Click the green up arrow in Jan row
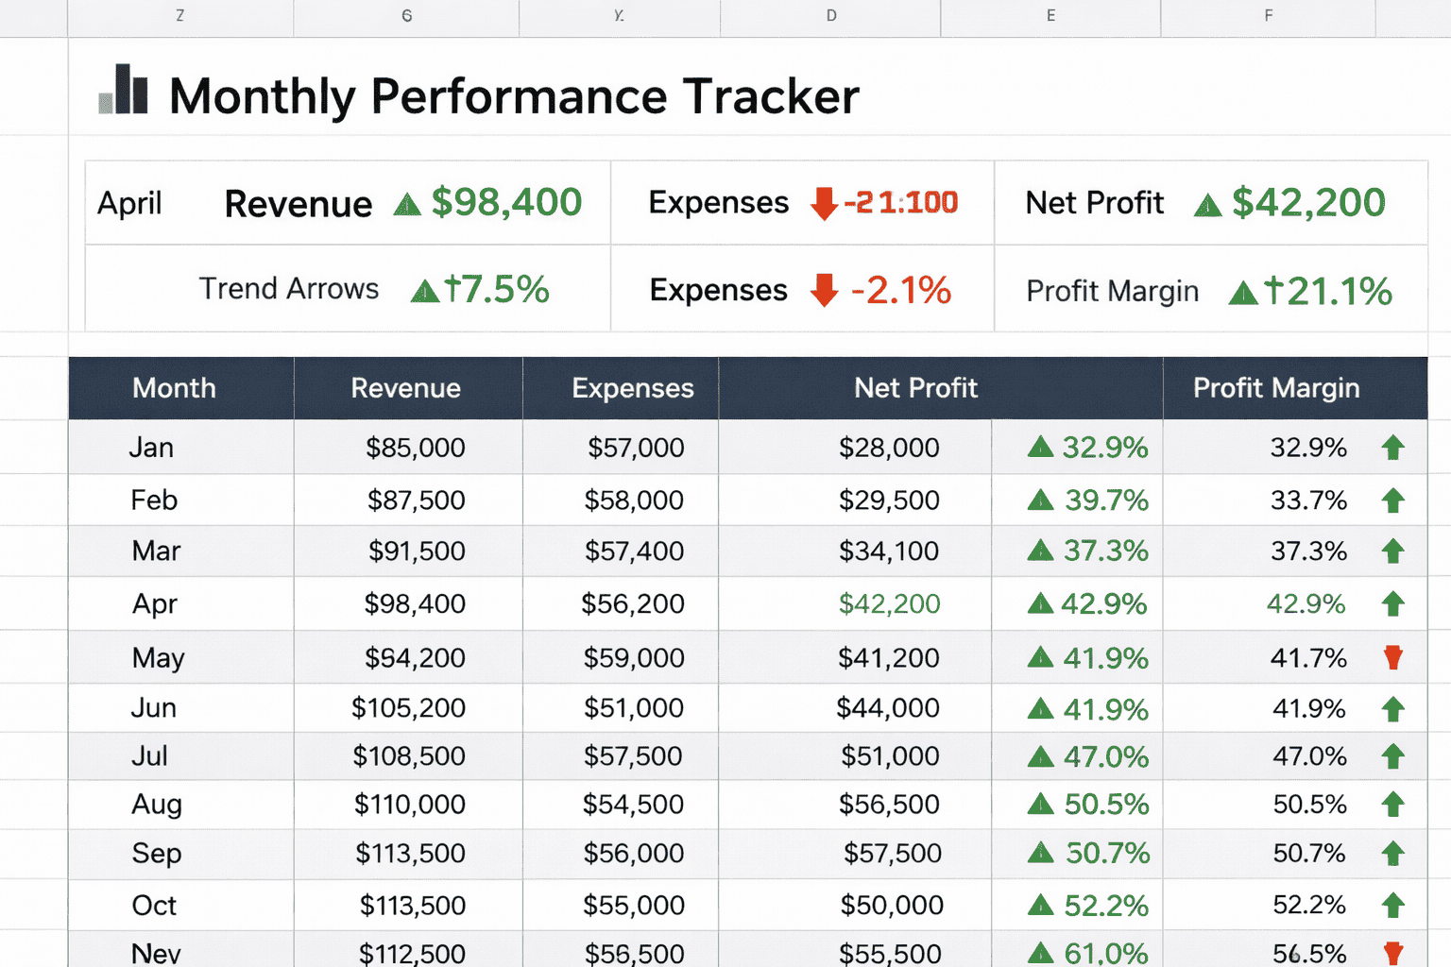1451x967 pixels. tap(1392, 448)
